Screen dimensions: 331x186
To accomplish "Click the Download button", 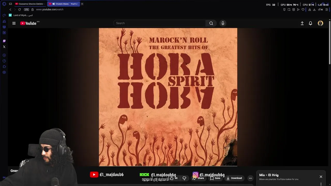I will pos(234,178).
